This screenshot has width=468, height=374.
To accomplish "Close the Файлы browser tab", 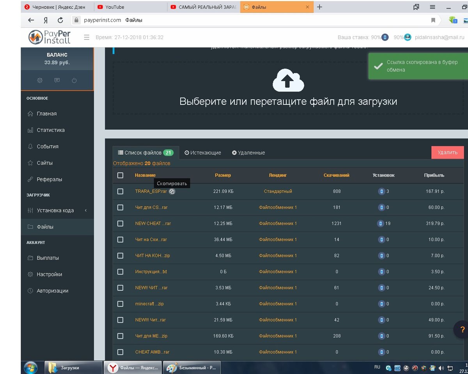I will click(x=307, y=7).
